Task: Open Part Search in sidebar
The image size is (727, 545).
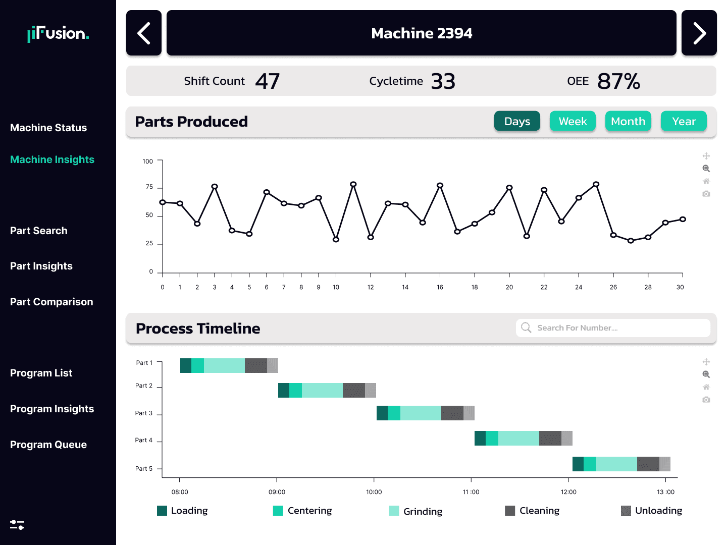Action: 38,231
